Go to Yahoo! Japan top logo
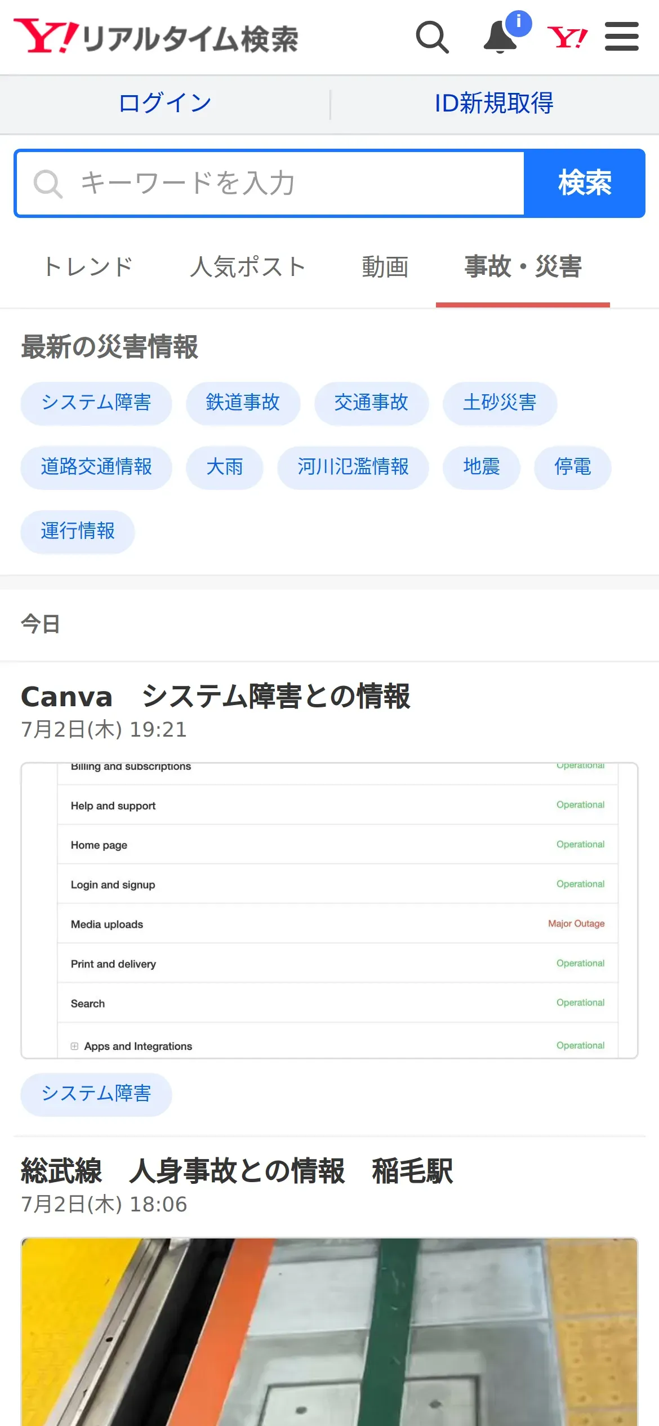Viewport: 659px width, 1426px height. click(568, 37)
